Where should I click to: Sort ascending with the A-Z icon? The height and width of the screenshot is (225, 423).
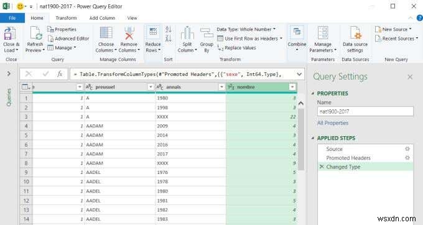(x=169, y=29)
